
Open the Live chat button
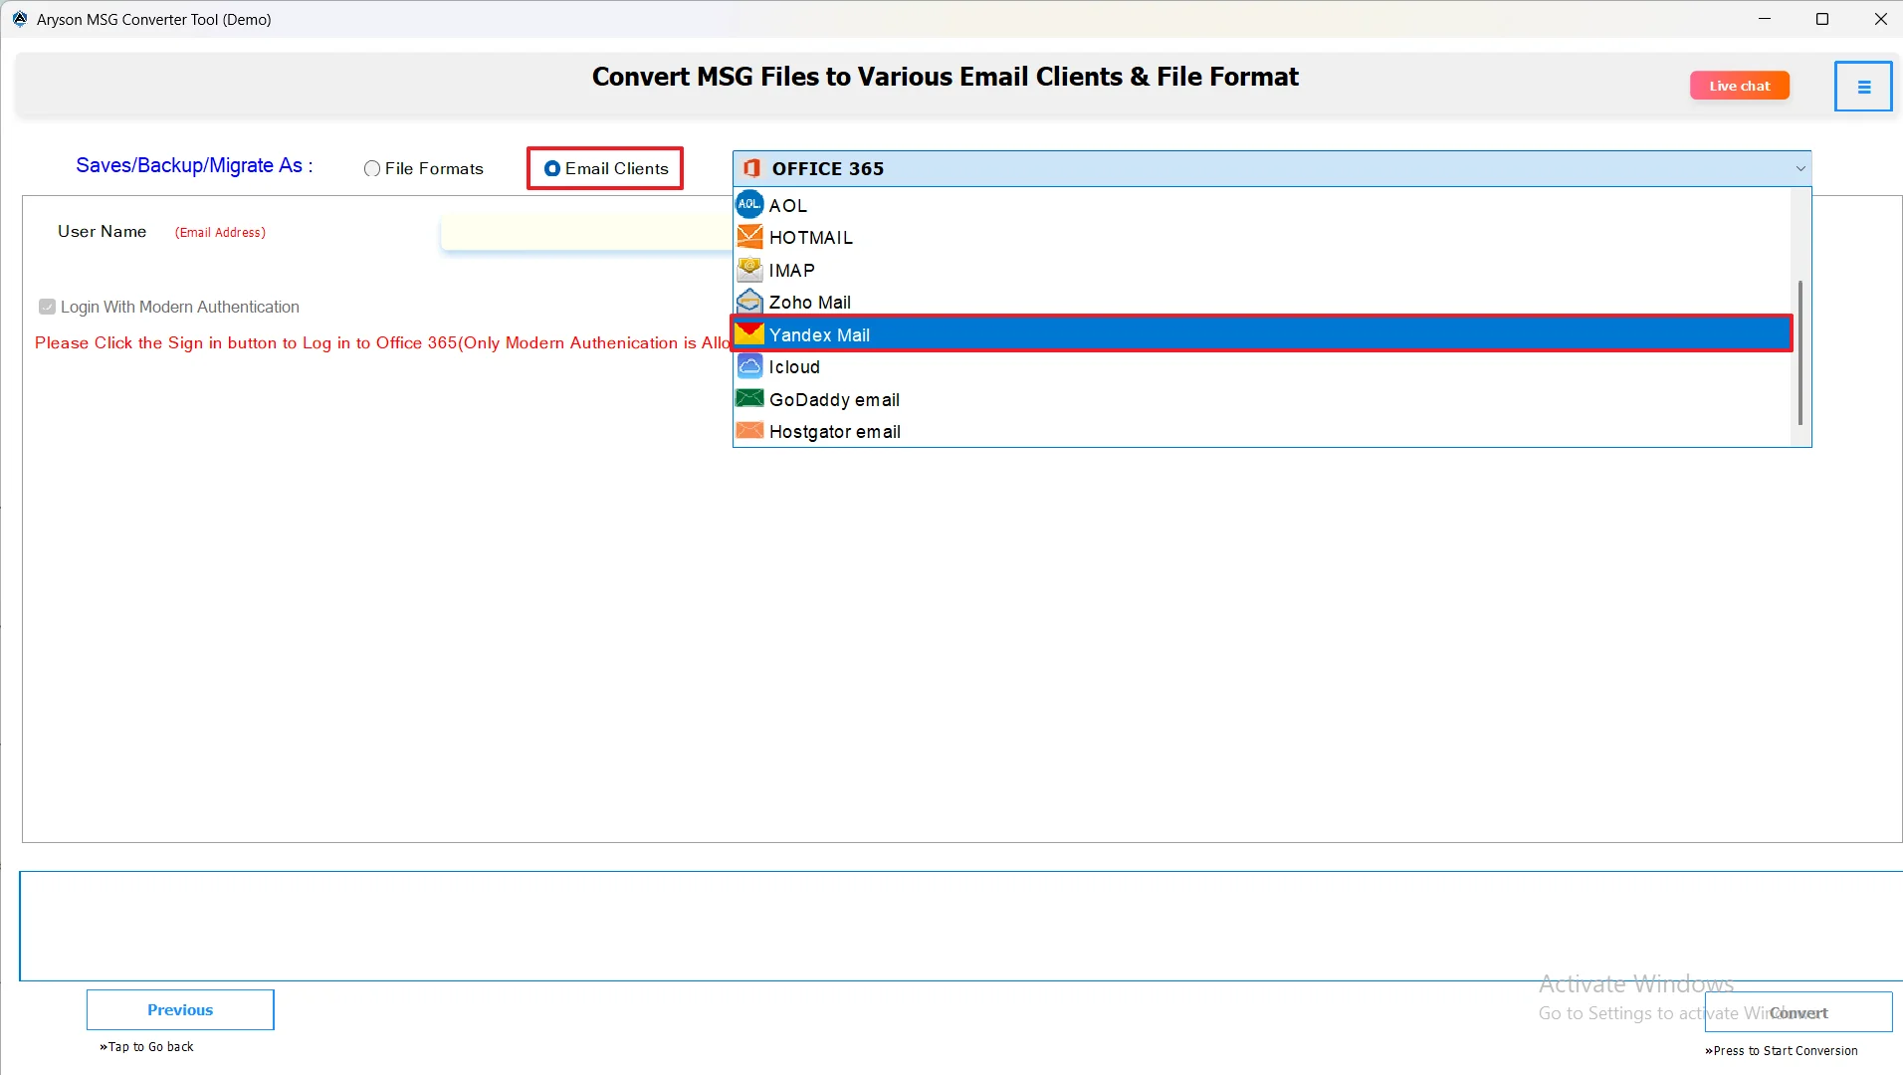coord(1739,86)
